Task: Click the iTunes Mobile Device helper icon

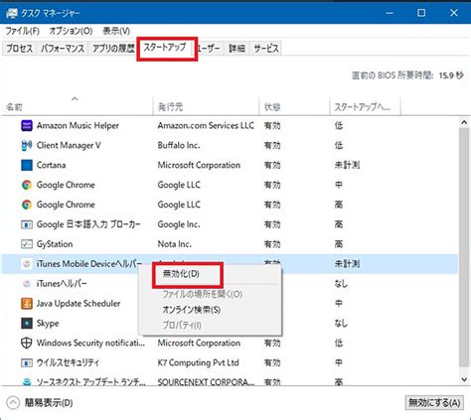Action: point(27,264)
